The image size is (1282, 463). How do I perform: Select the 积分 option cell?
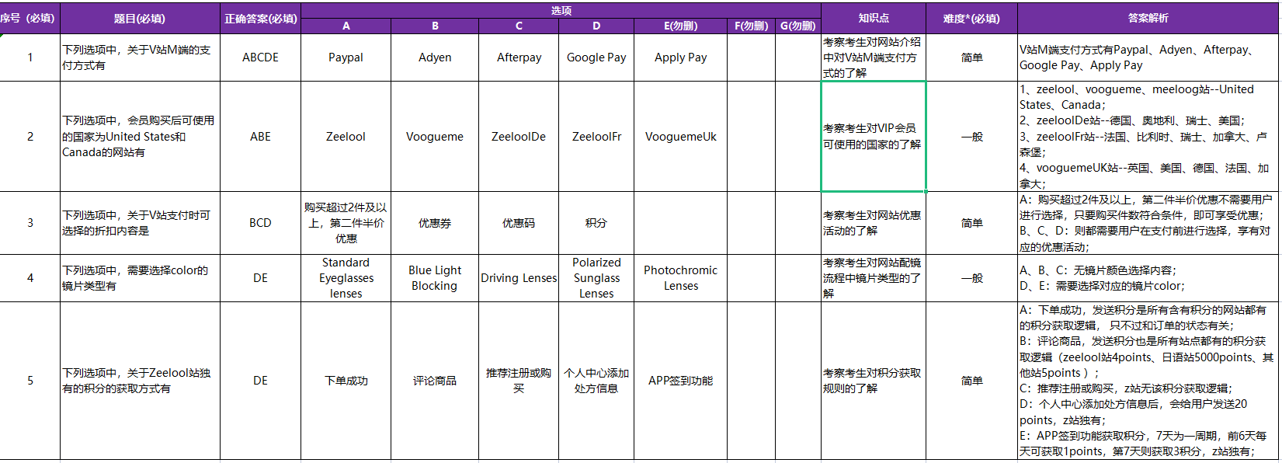(x=596, y=223)
